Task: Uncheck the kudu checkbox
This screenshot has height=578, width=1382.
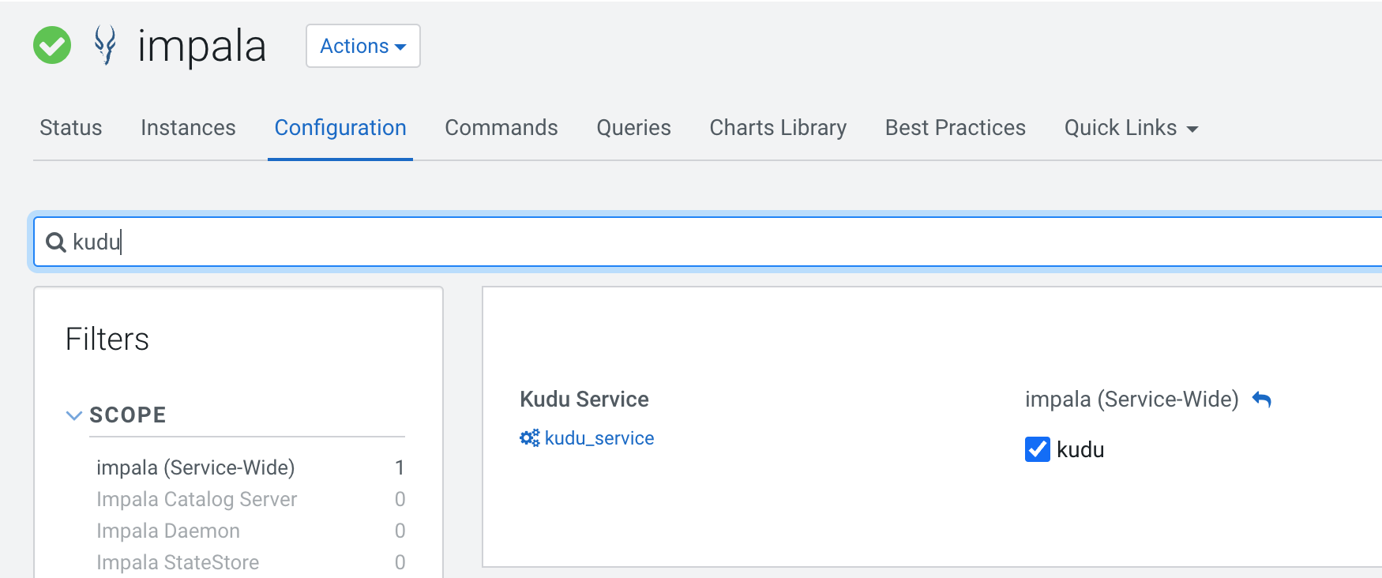Action: tap(1037, 449)
